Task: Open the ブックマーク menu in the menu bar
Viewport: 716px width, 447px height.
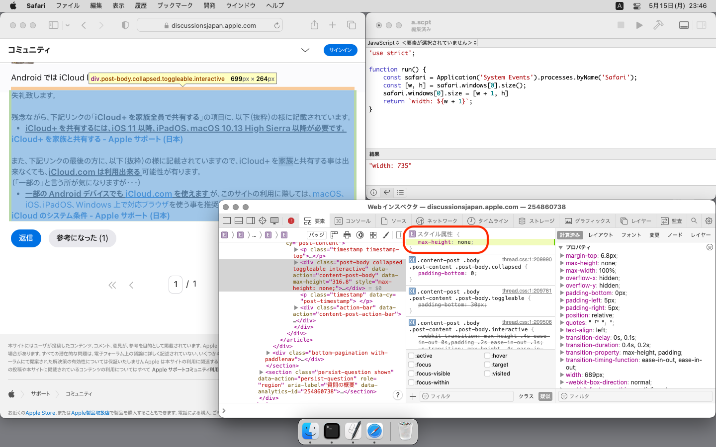Action: [175, 5]
